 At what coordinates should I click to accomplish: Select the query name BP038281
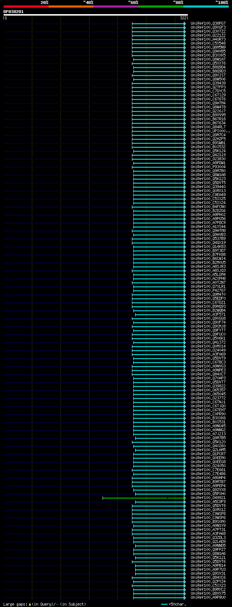click(x=13, y=12)
